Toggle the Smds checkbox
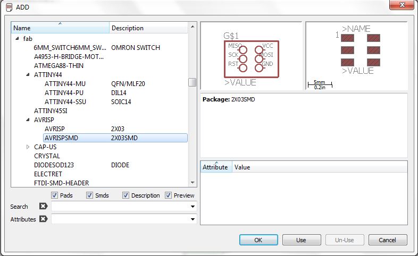 [x=89, y=195]
